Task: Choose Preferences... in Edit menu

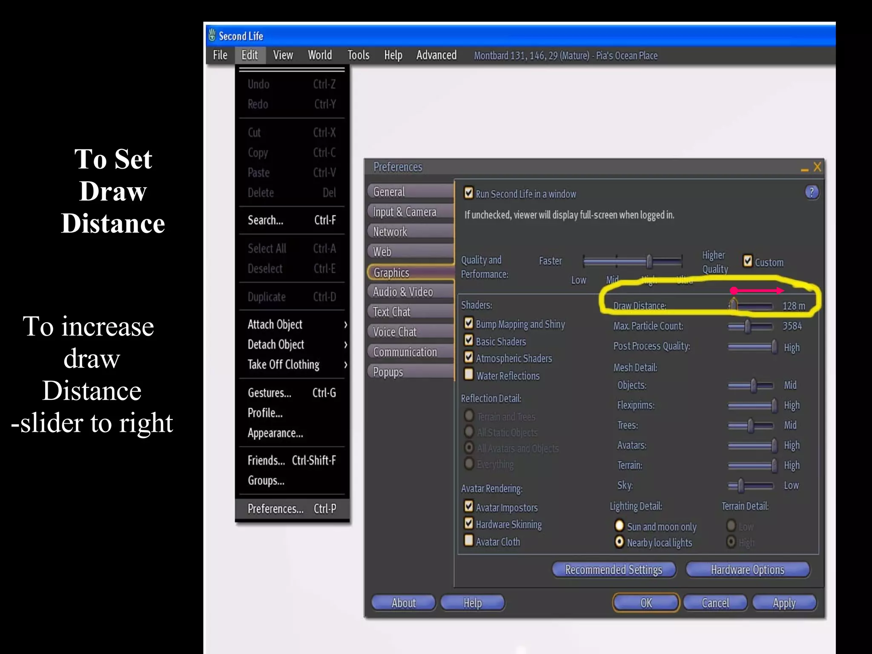Action: pos(292,509)
